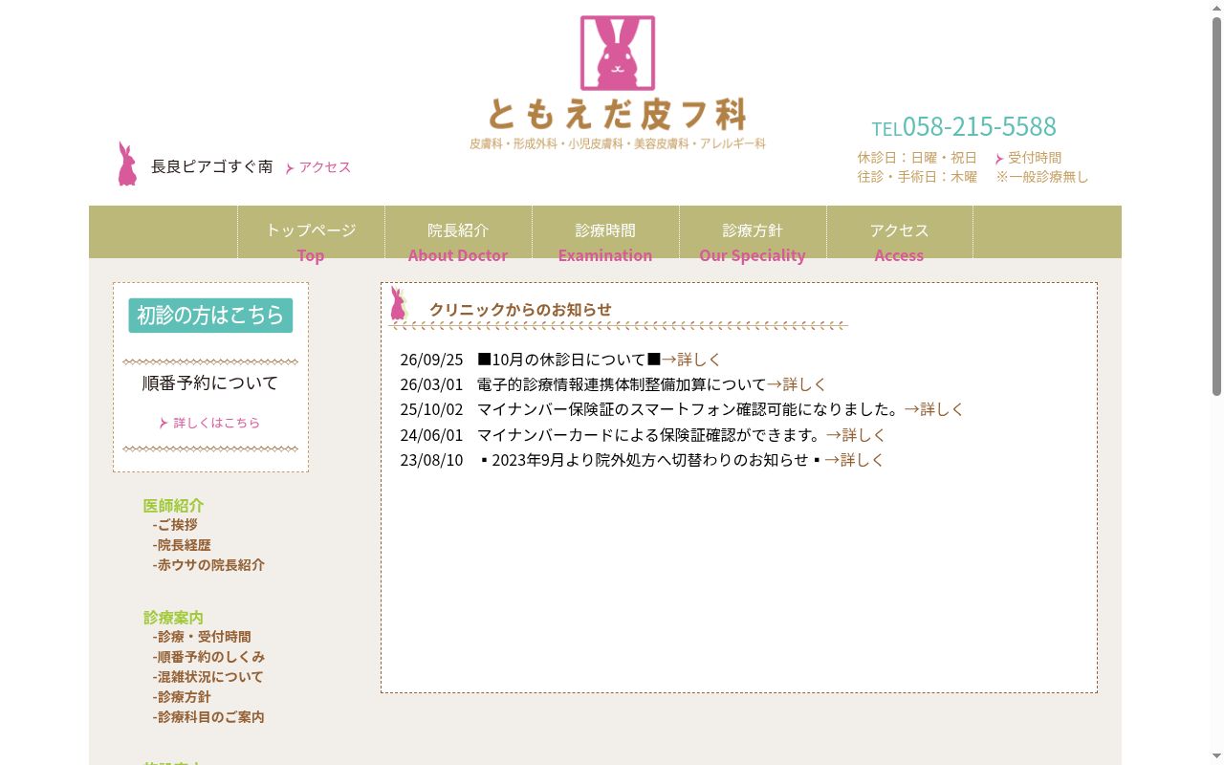
Task: Click the 順番予約について heading
Action: pos(210,382)
